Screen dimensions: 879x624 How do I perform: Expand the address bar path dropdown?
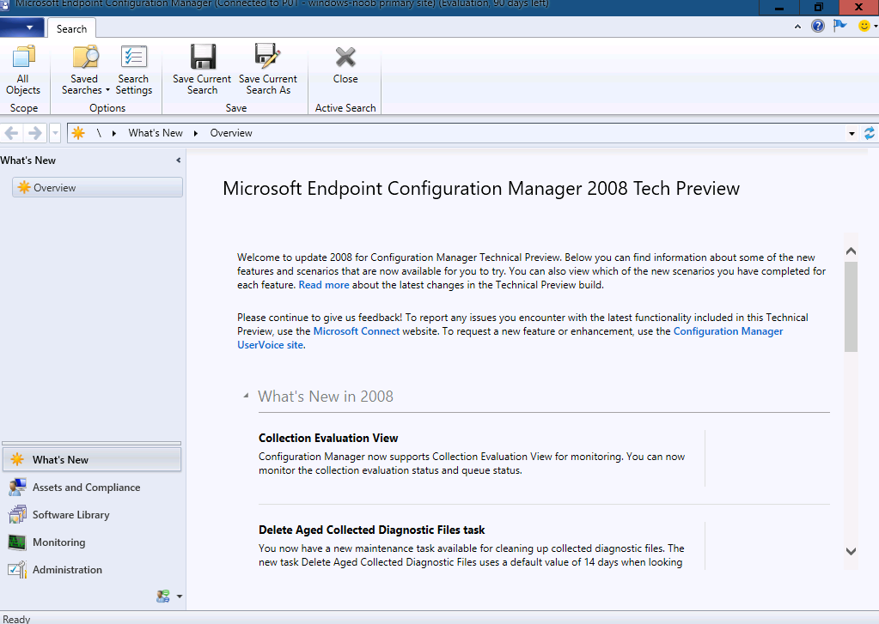coord(852,133)
